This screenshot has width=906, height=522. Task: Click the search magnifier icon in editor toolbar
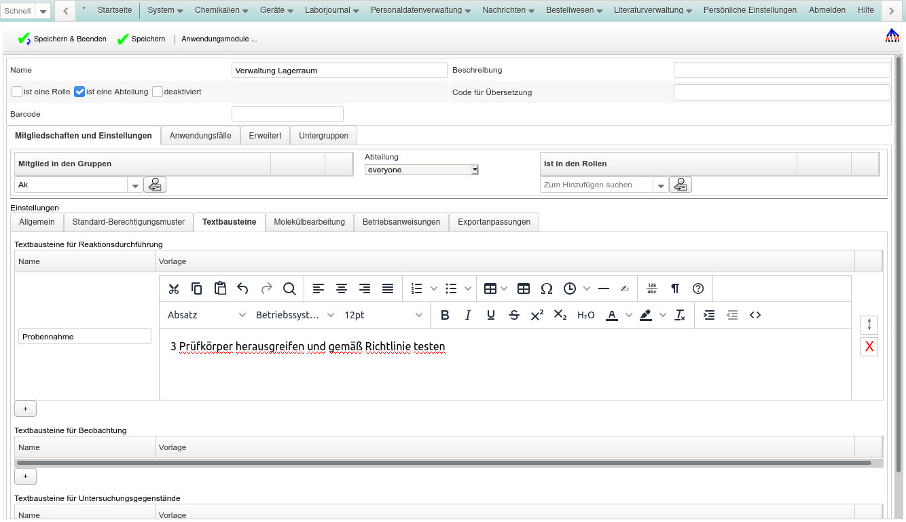(289, 288)
